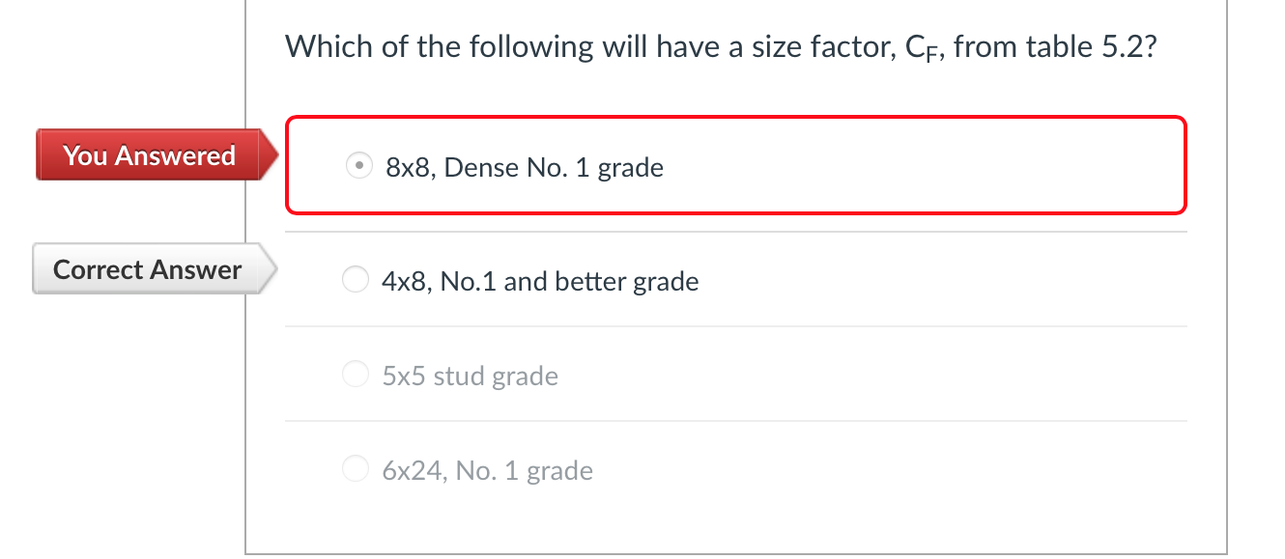Click the grayed radio circle beside 6x24
Screen dimensions: 1285x559
pos(355,468)
